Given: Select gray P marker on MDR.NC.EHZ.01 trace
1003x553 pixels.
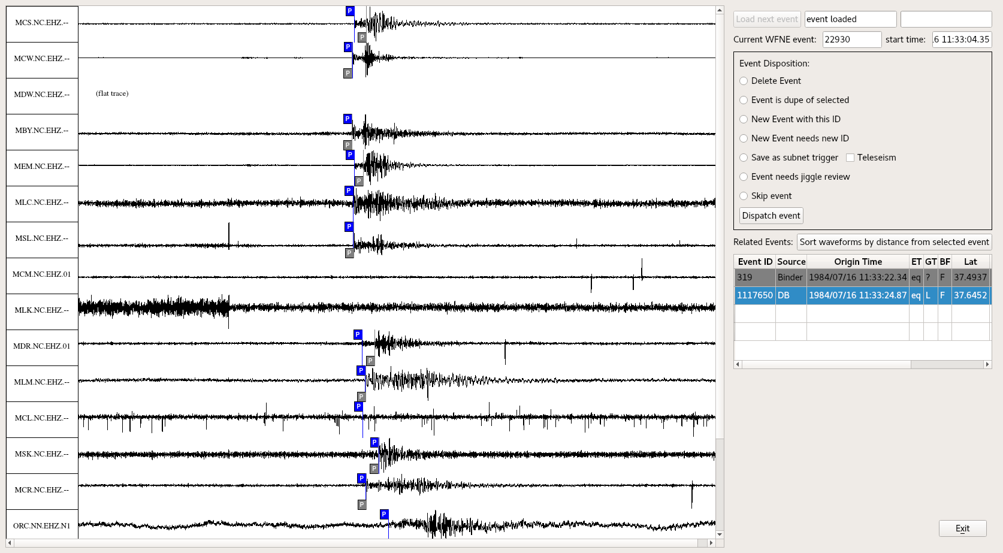Looking at the screenshot, I should (370, 361).
